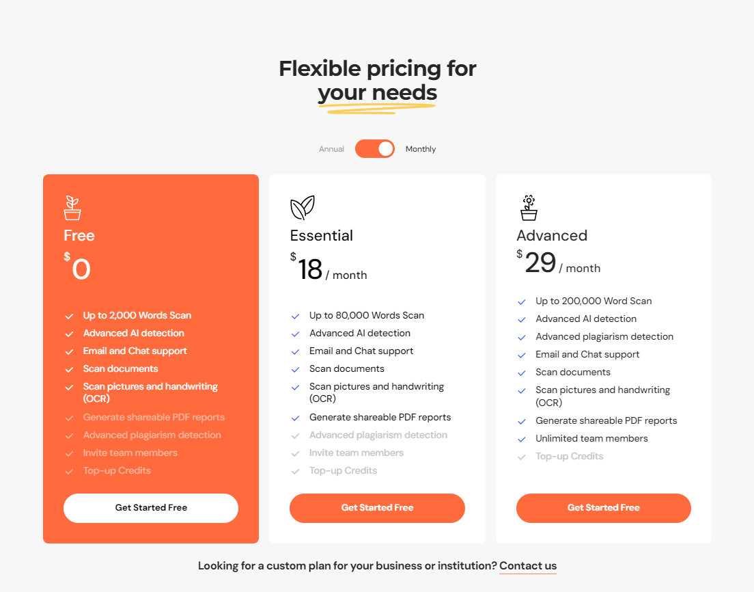Click Generate shareable PDF reports in Essential plan
This screenshot has height=592, width=754.
click(x=380, y=418)
